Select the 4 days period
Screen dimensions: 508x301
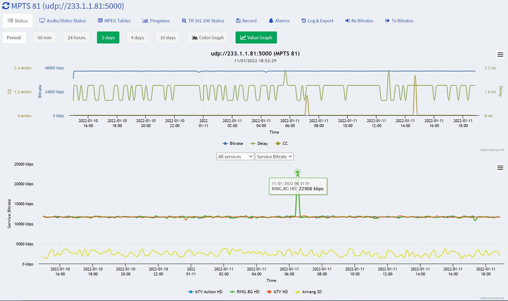137,37
